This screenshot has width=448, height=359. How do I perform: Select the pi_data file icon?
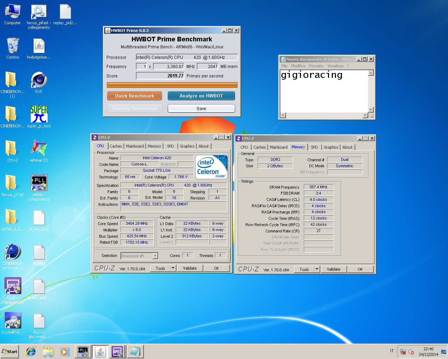coord(39,254)
